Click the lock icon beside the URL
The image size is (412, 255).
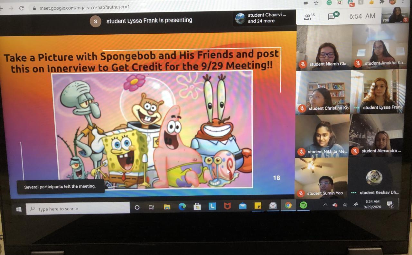(x=34, y=8)
